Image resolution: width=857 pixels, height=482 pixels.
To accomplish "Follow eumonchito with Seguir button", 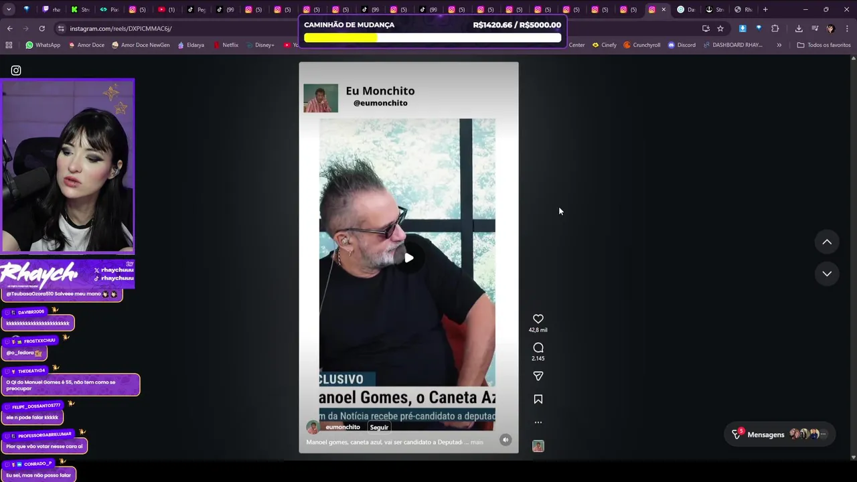I will click(x=379, y=427).
